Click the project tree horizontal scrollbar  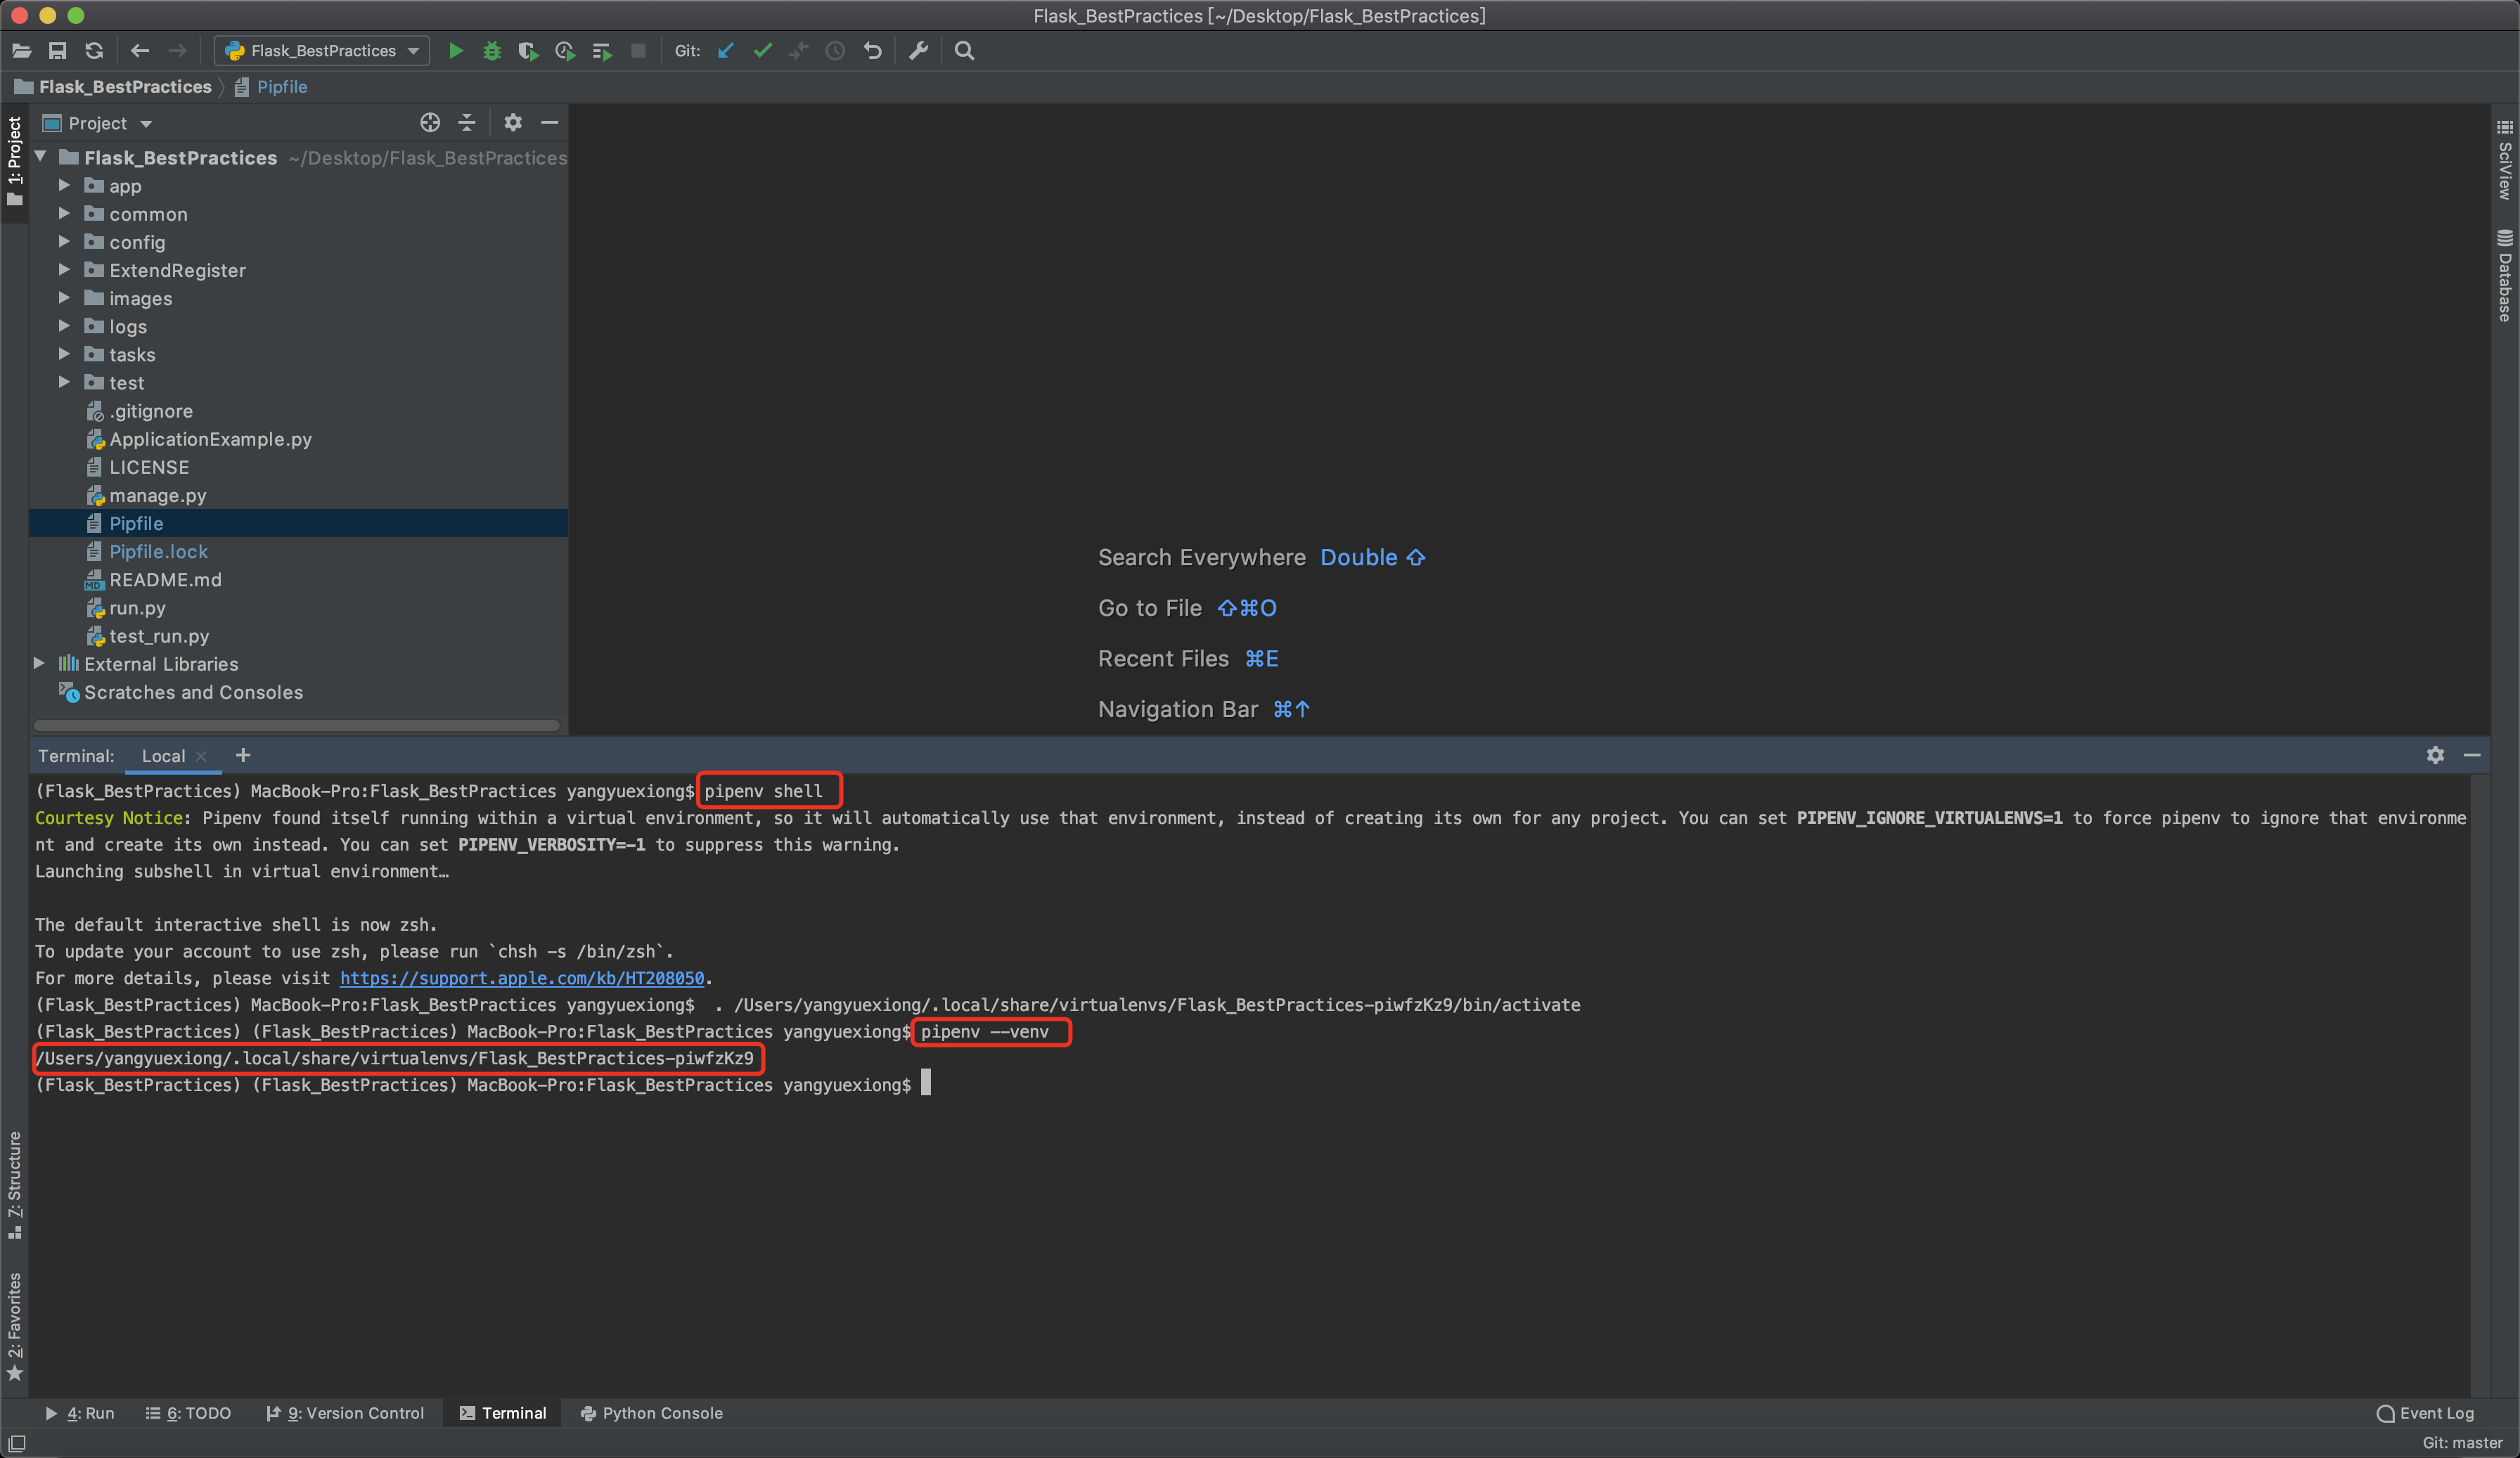pyautogui.click(x=296, y=725)
